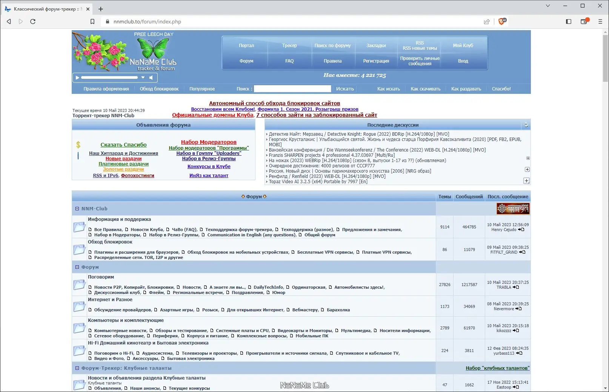This screenshot has height=392, width=609.
Task: Open the Planet banner image in NNM-Club row
Action: (513, 208)
